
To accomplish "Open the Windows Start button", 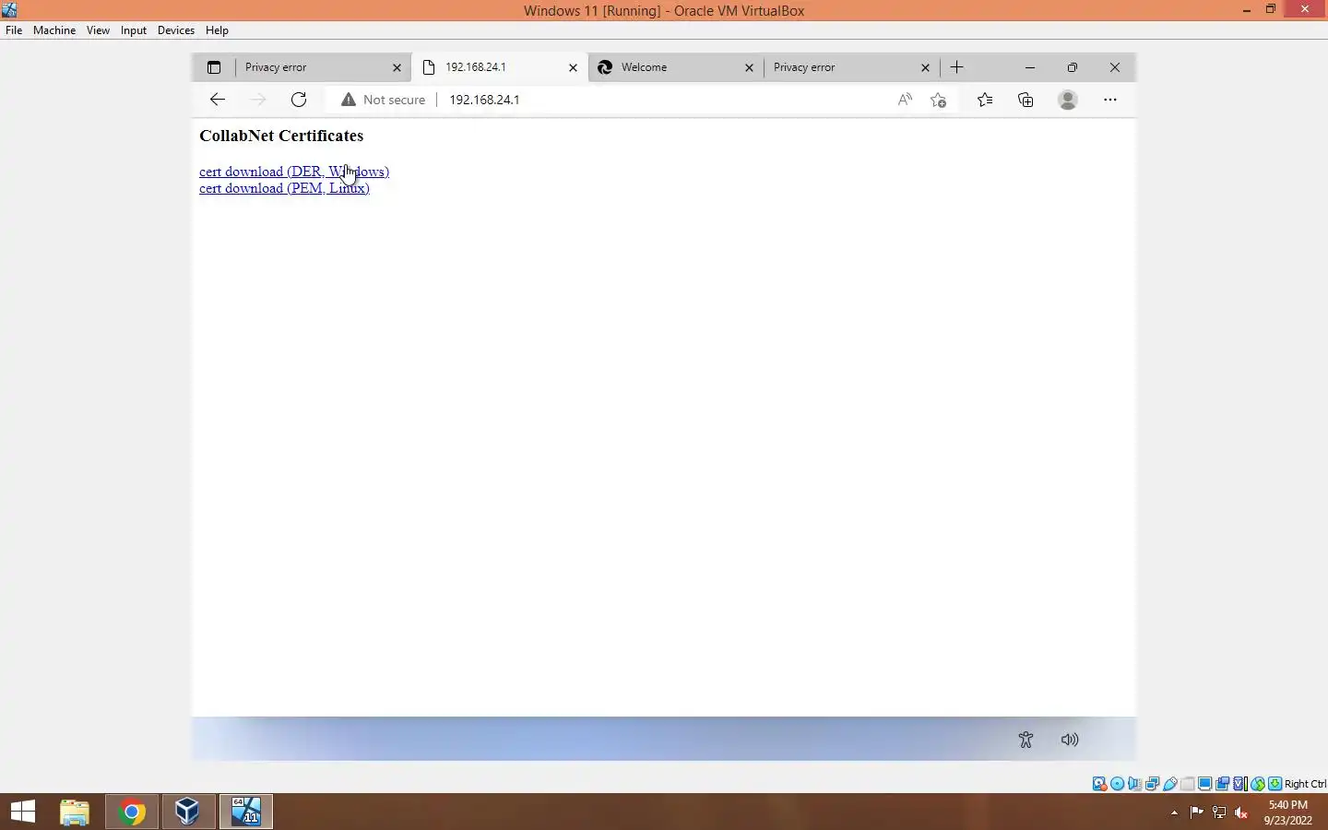I will (x=23, y=812).
